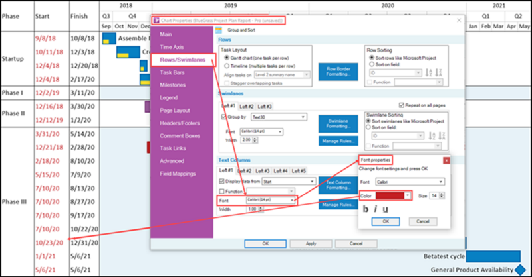Click the Chart Properties title bar app icon
The height and width of the screenshot is (277, 532).
coord(156,21)
